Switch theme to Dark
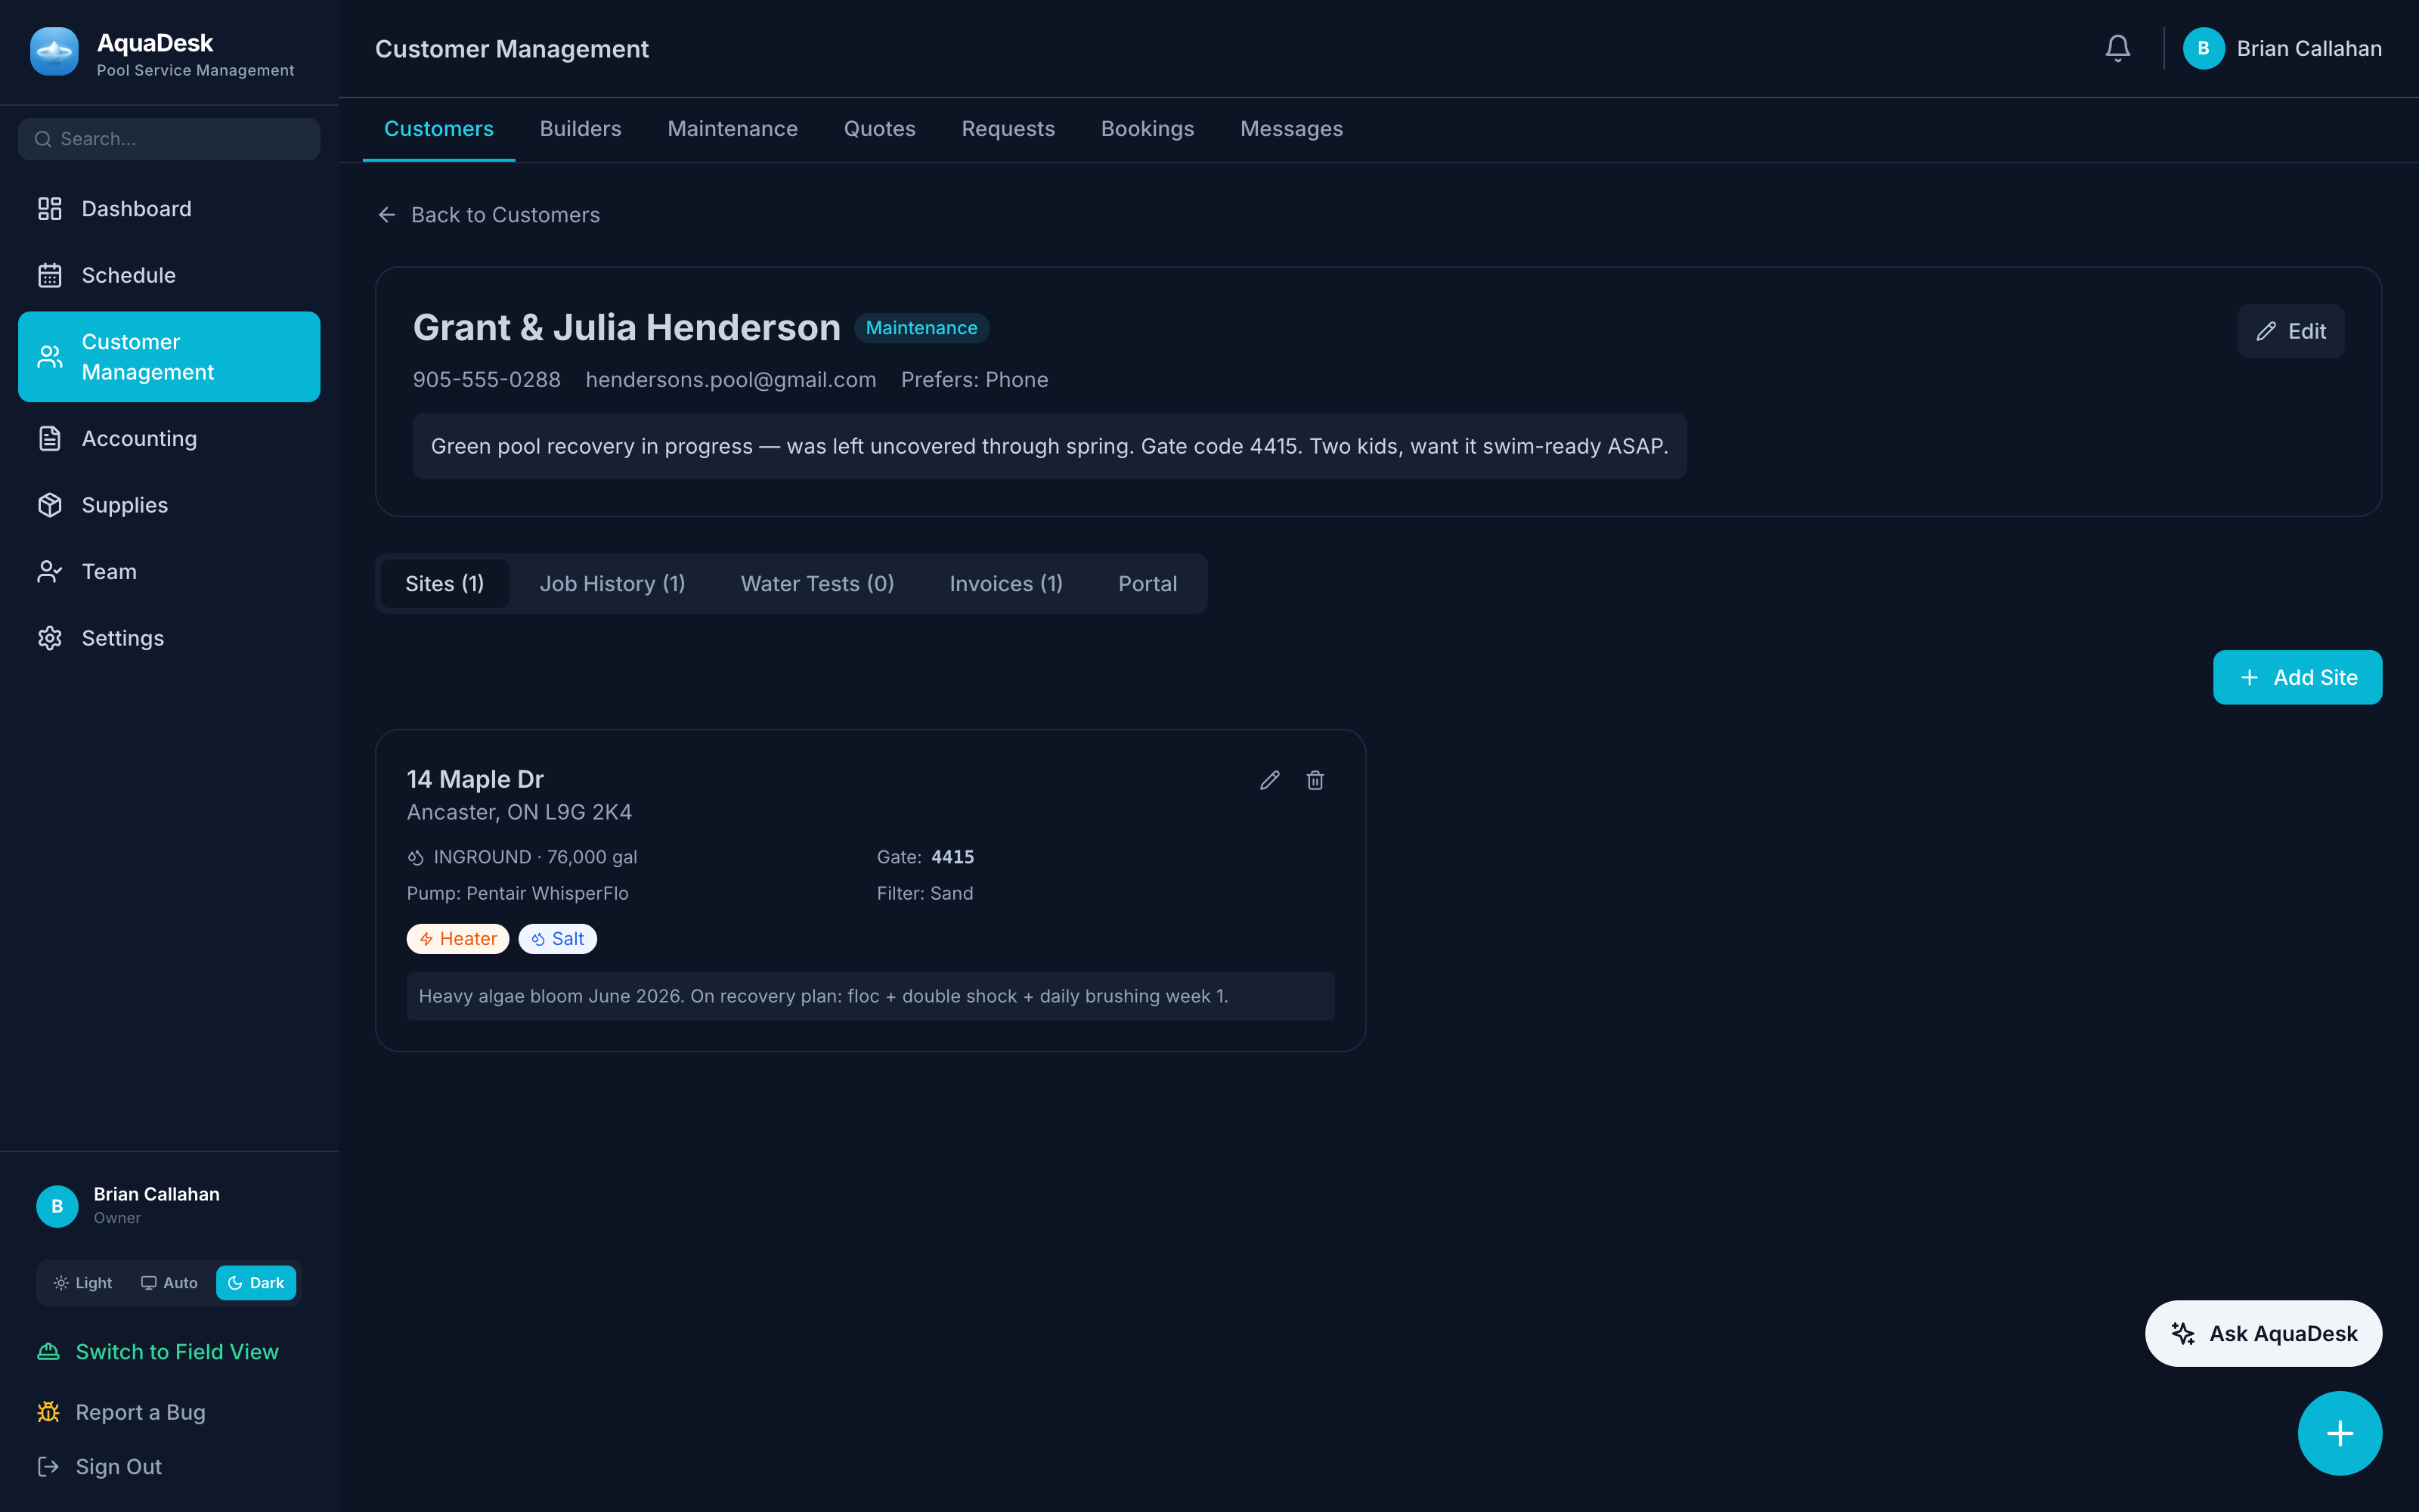 click(x=256, y=1283)
